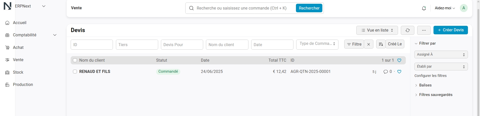480x116 pixels.
Task: Tick the RENAUD ET FILS row checkbox
Action: click(75, 72)
